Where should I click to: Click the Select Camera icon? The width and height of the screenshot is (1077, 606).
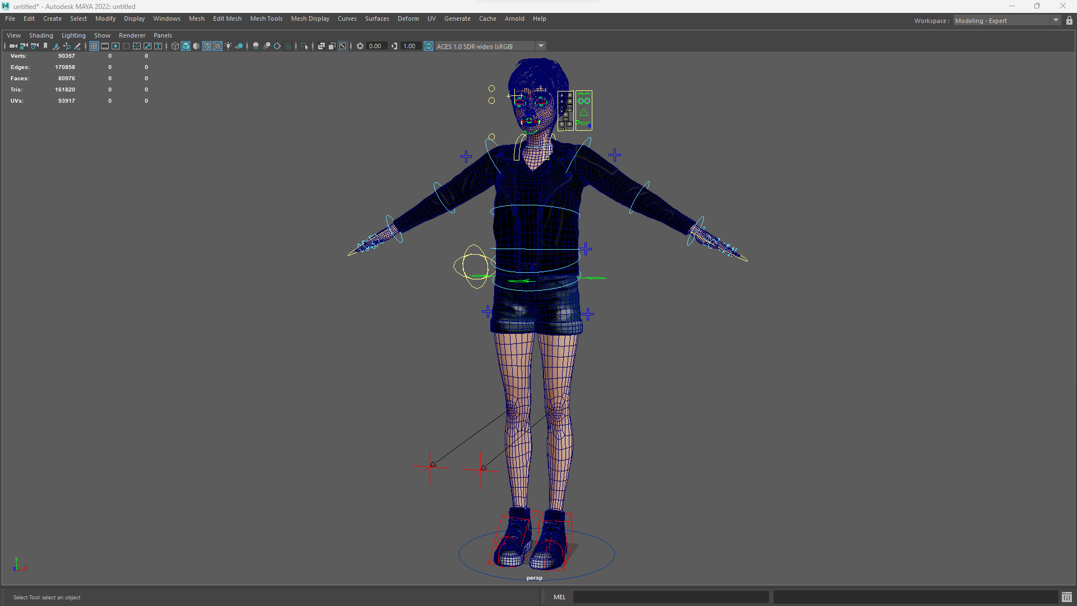click(13, 46)
